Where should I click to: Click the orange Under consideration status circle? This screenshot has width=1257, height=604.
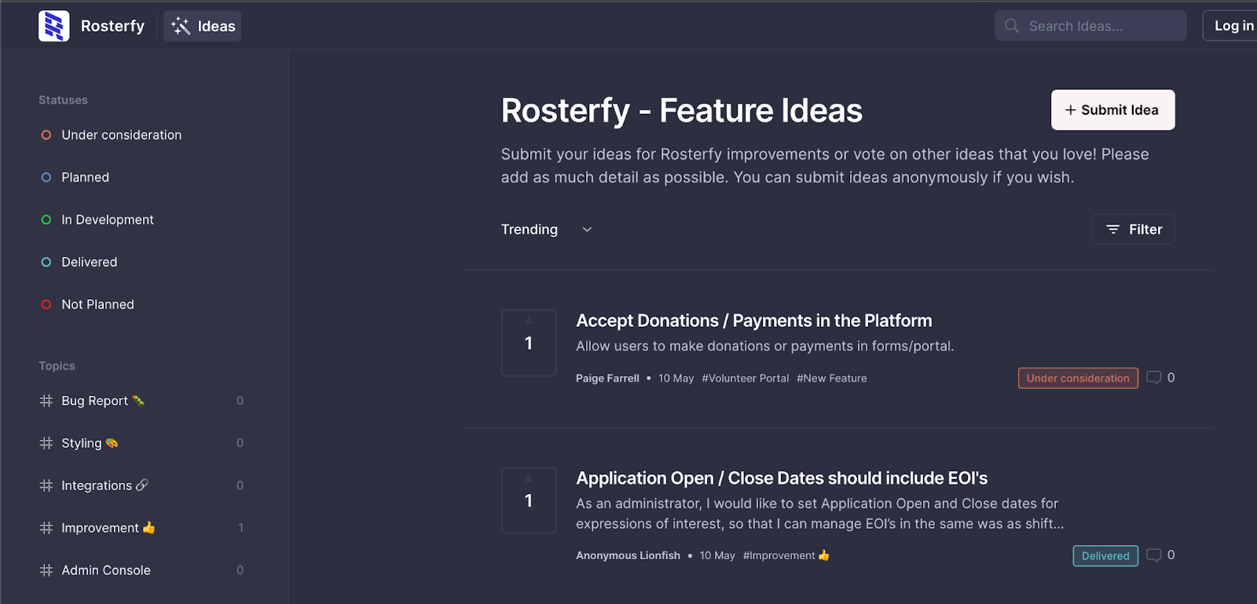coord(46,135)
